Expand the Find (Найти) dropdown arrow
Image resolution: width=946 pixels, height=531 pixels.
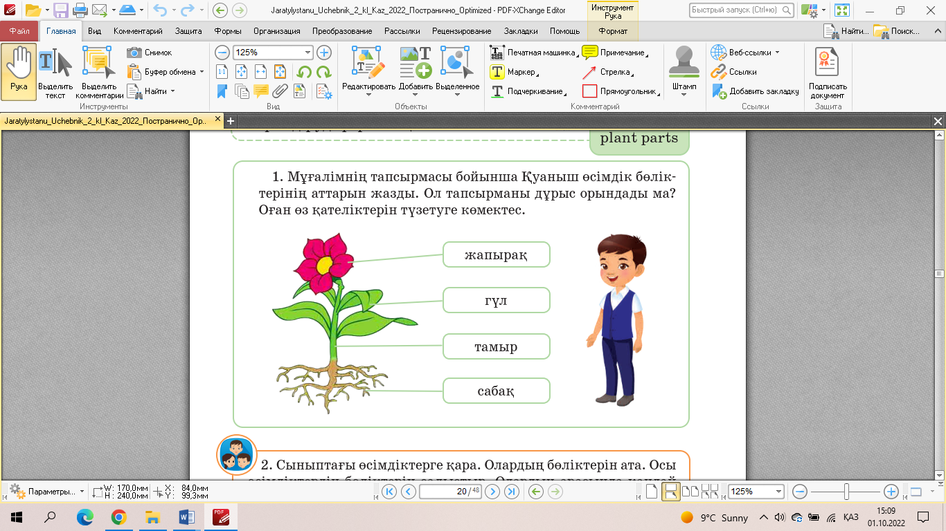point(172,91)
